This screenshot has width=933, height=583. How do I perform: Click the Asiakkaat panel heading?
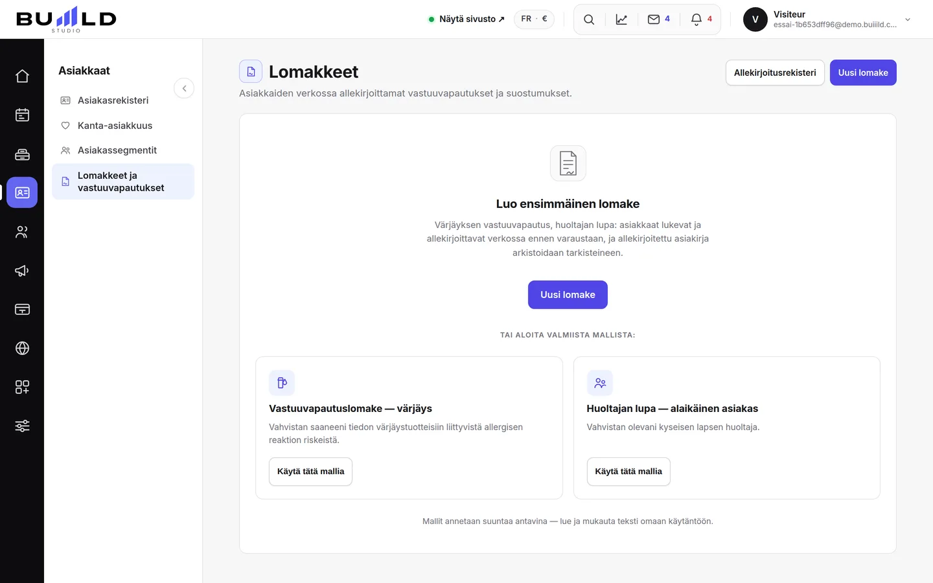click(84, 71)
